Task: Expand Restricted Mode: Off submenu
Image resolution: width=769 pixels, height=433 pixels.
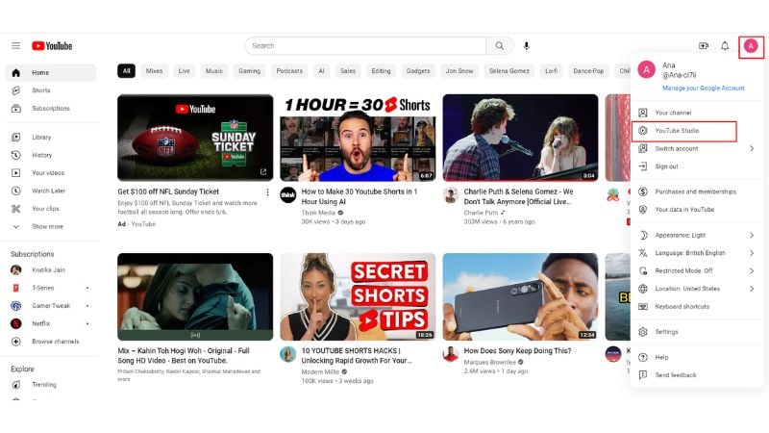Action: coord(697,270)
